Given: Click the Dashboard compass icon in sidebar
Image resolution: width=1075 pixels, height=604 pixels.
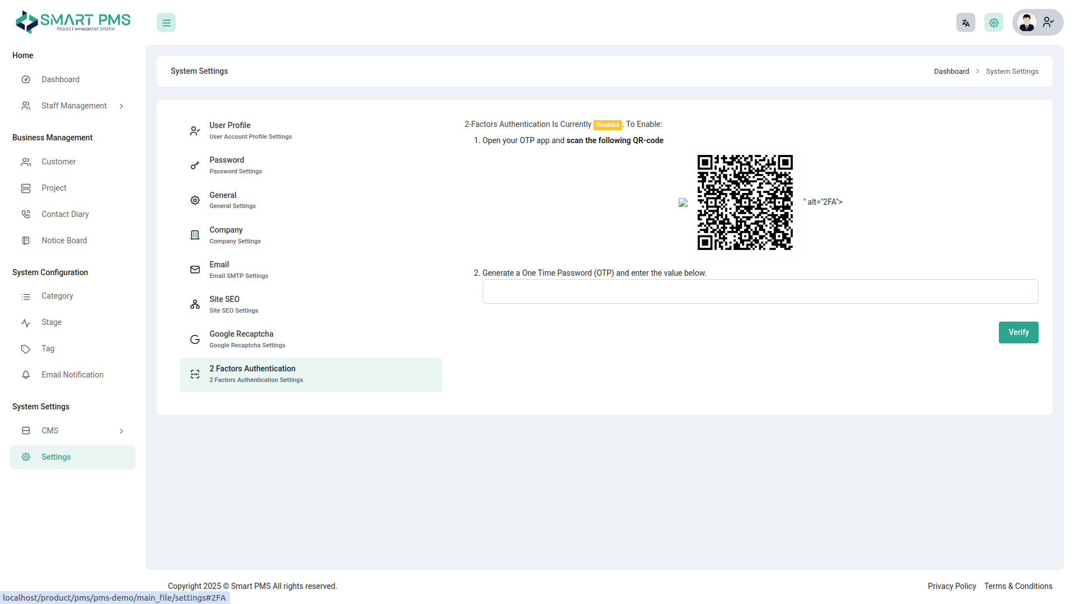Looking at the screenshot, I should (26, 79).
